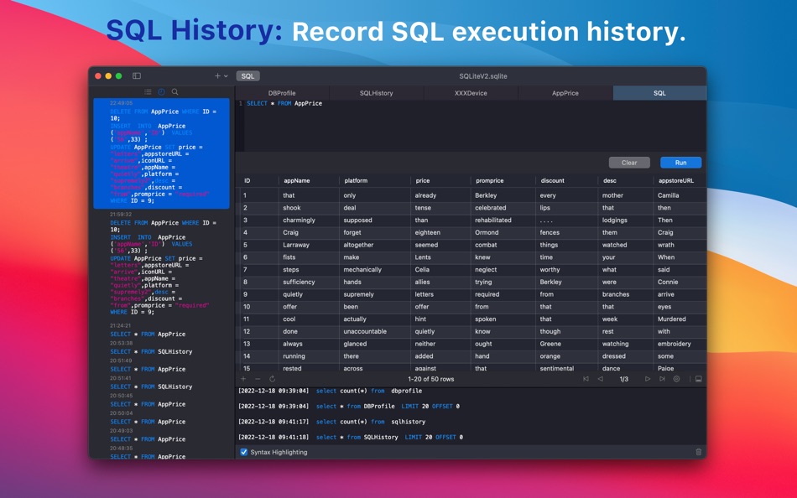Select the SQL history clock icon

[x=161, y=92]
